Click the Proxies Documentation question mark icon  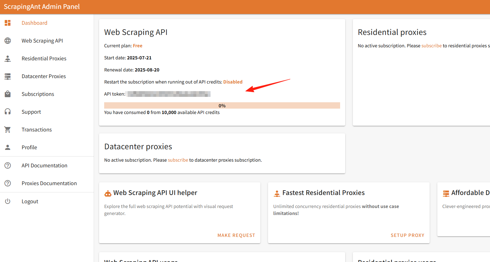[x=8, y=183]
